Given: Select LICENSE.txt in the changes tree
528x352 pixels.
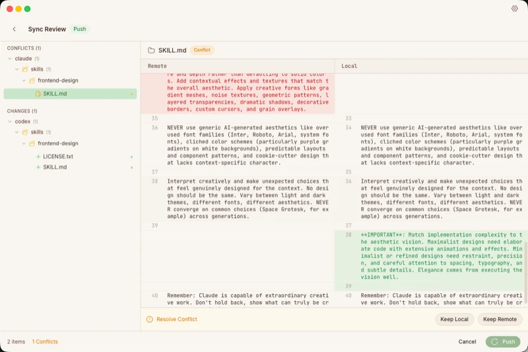Looking at the screenshot, I should (58, 157).
